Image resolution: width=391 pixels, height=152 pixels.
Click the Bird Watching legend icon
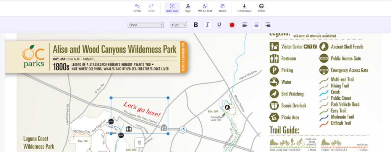(x=274, y=94)
